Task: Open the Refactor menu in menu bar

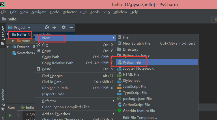Action: point(70,12)
